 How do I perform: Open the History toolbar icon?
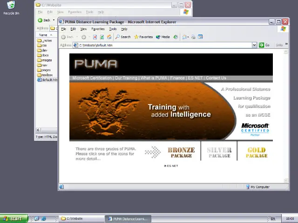(176, 37)
